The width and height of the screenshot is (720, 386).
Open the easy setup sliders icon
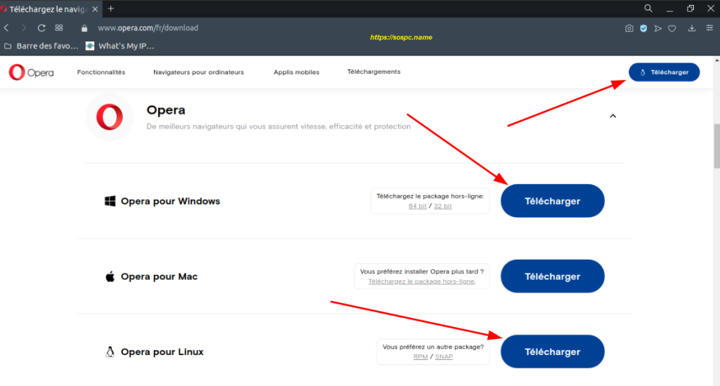point(709,28)
